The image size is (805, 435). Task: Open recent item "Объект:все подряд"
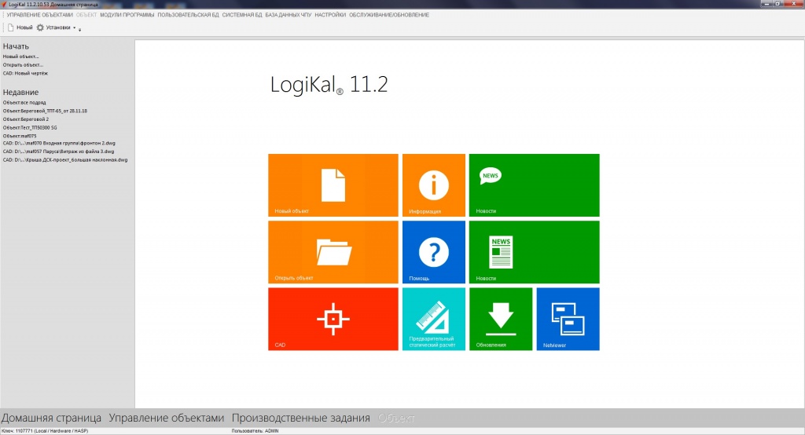pyautogui.click(x=24, y=103)
